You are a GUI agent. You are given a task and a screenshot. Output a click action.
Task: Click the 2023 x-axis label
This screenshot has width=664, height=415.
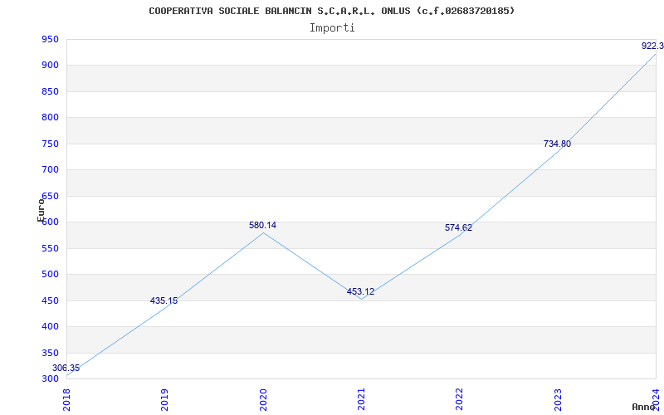pyautogui.click(x=558, y=399)
